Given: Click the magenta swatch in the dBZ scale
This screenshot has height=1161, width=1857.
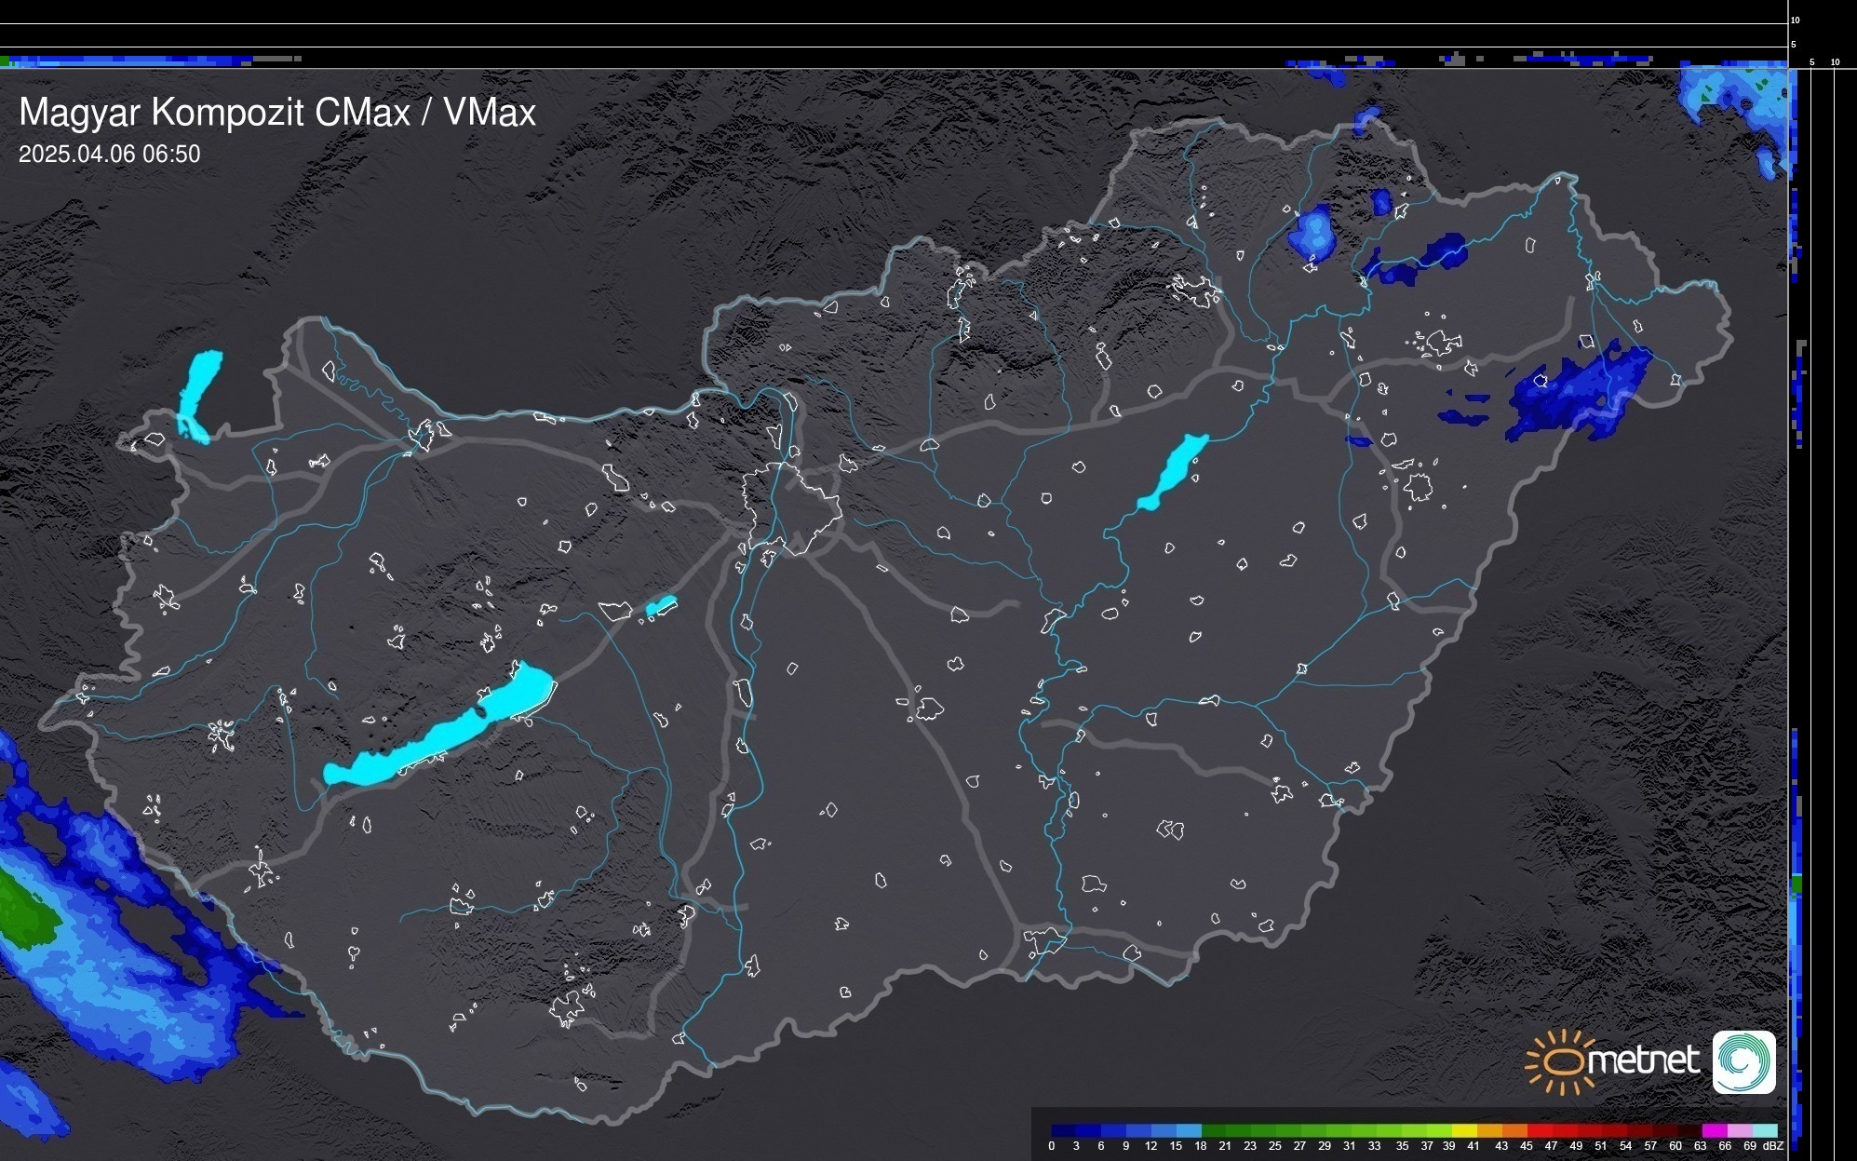Looking at the screenshot, I should pyautogui.click(x=1714, y=1130).
